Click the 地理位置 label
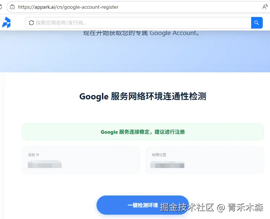Screen dimensions: 270x219 click(x=159, y=155)
